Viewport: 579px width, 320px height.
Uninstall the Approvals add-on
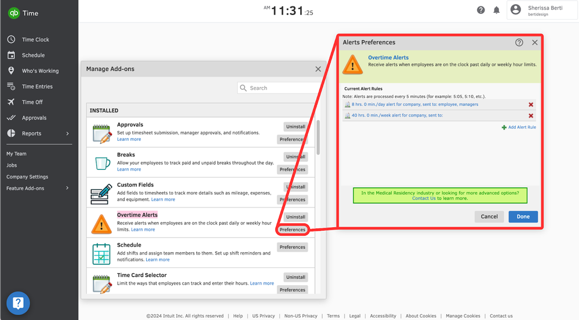296,126
